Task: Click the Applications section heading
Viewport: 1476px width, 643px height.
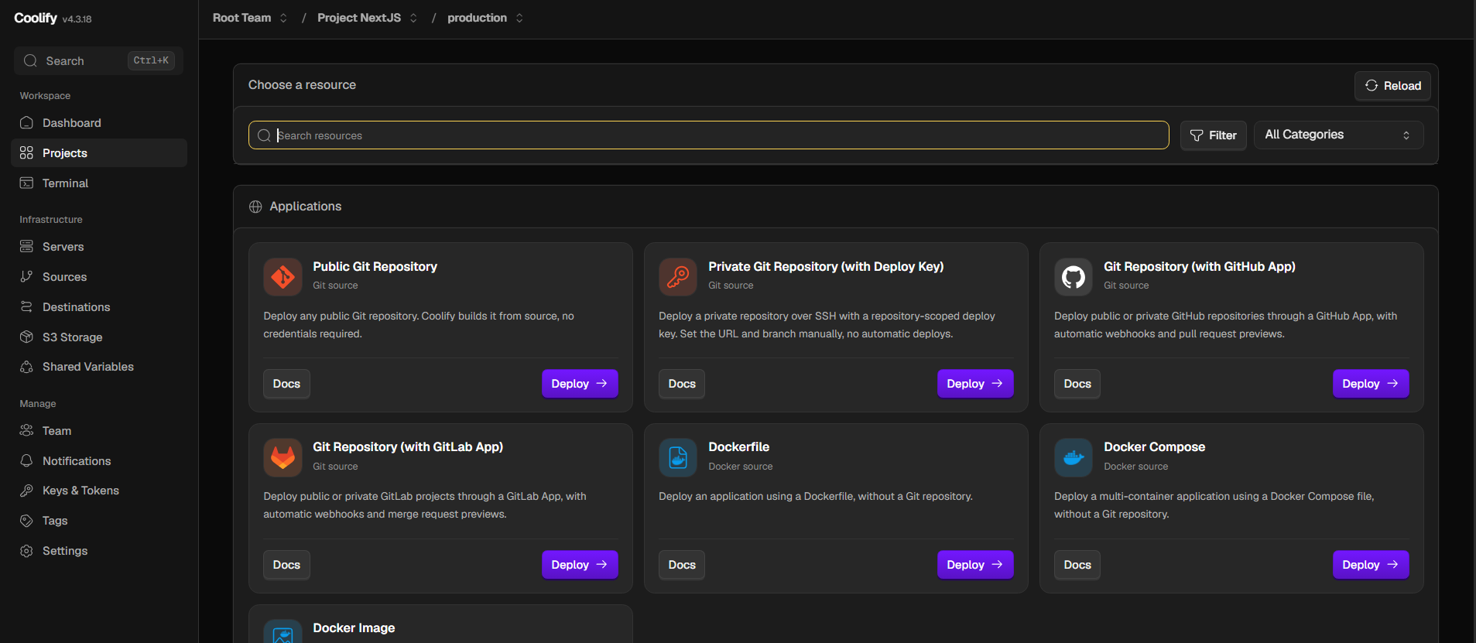Action: tap(305, 207)
